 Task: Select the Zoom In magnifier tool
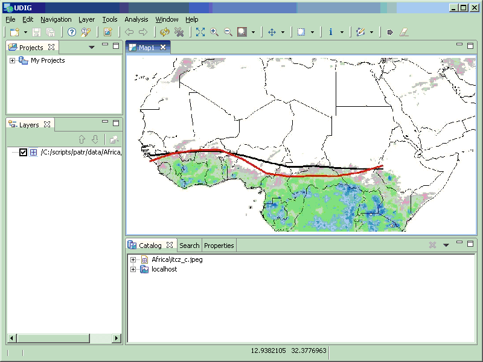pyautogui.click(x=214, y=32)
